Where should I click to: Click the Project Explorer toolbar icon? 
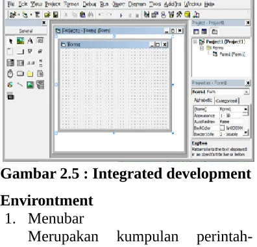click(147, 14)
